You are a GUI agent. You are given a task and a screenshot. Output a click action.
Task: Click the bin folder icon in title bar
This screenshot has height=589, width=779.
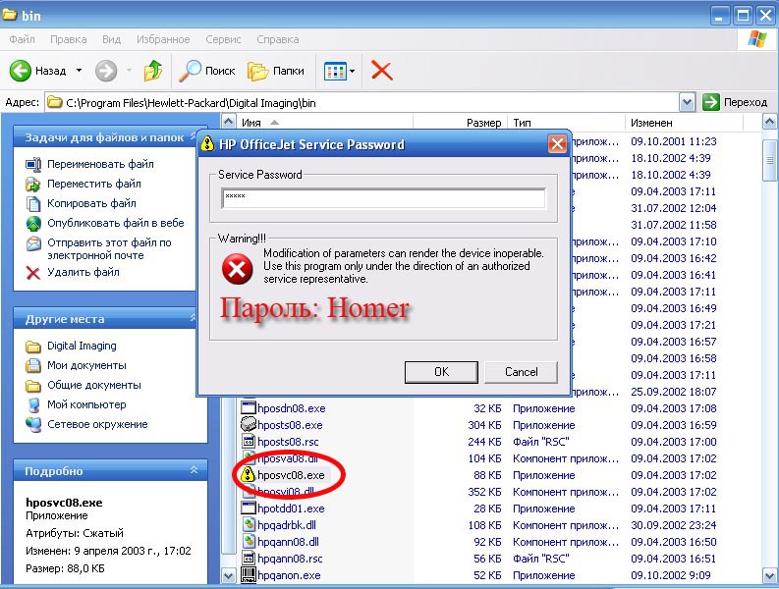(x=10, y=15)
